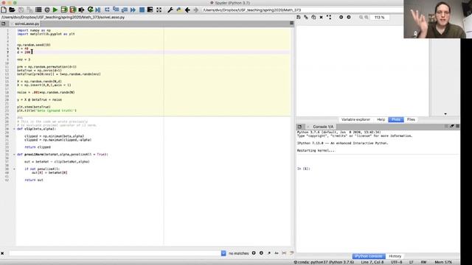Switch to Plots tab

[x=396, y=119]
